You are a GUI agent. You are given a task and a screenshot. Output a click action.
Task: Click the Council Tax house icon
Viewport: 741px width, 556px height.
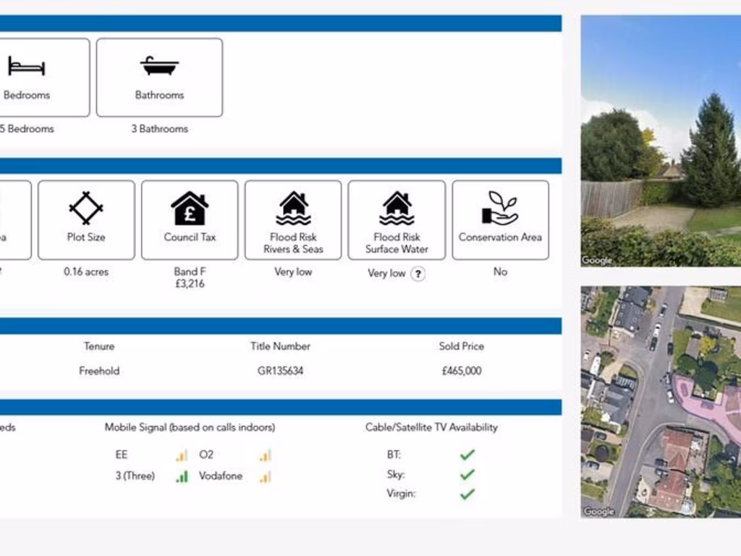(x=190, y=208)
